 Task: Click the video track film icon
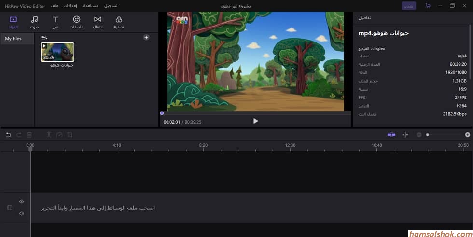point(10,208)
